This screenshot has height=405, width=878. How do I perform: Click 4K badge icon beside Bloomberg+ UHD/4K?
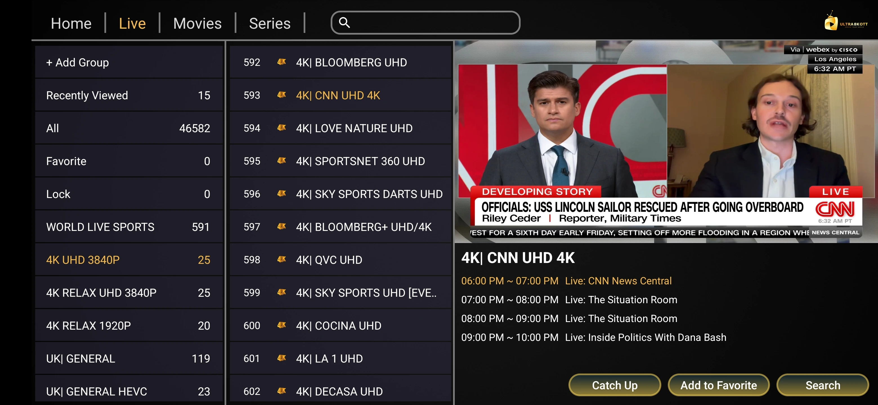coord(281,226)
